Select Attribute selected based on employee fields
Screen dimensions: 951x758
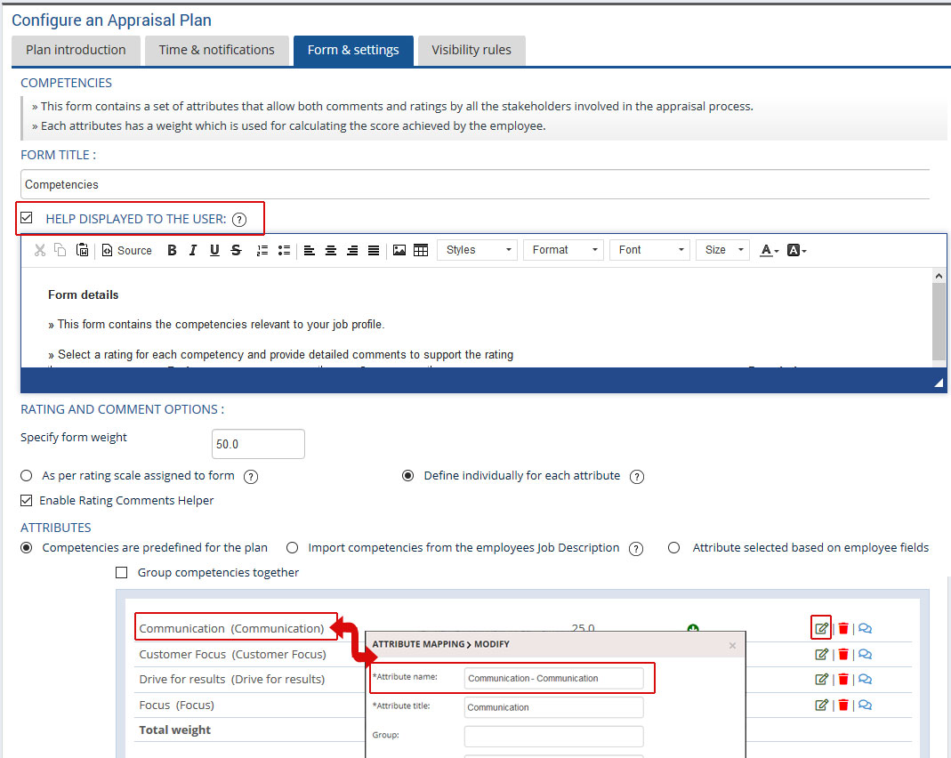click(x=673, y=548)
